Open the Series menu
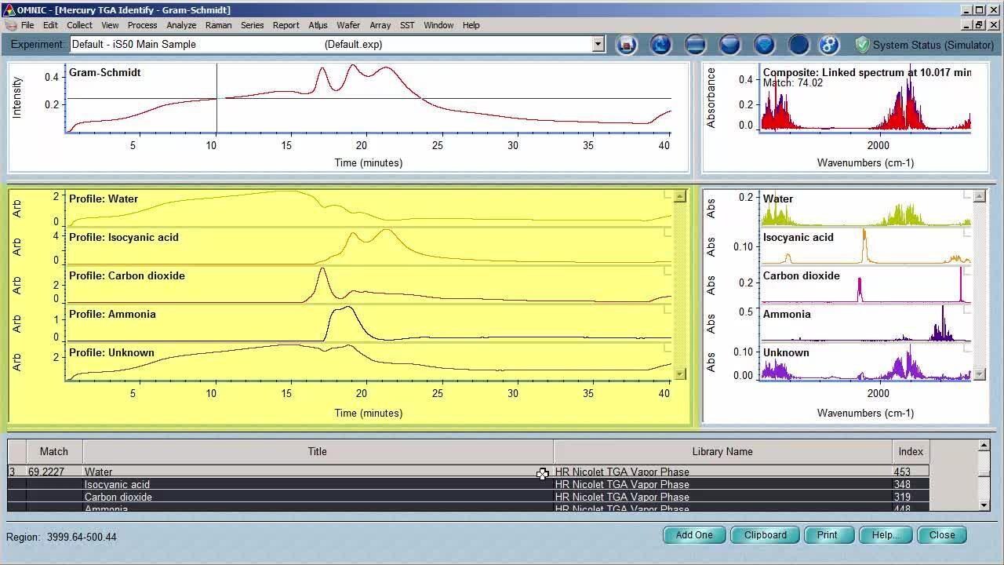1004x565 pixels. (252, 25)
